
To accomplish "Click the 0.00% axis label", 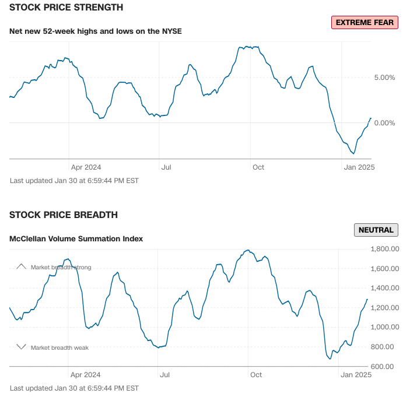I will coord(384,123).
